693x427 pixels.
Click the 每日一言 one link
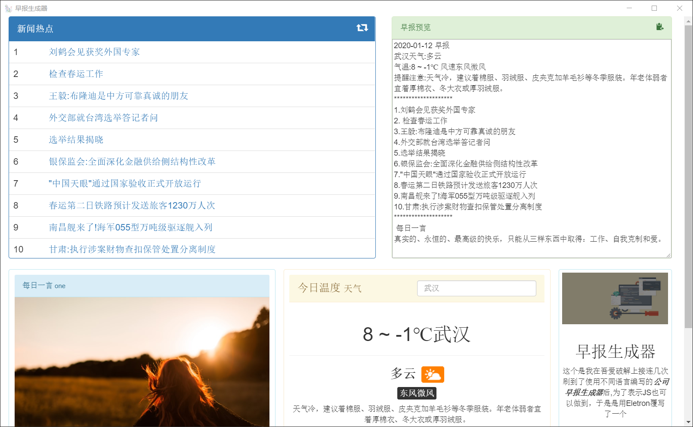point(43,286)
